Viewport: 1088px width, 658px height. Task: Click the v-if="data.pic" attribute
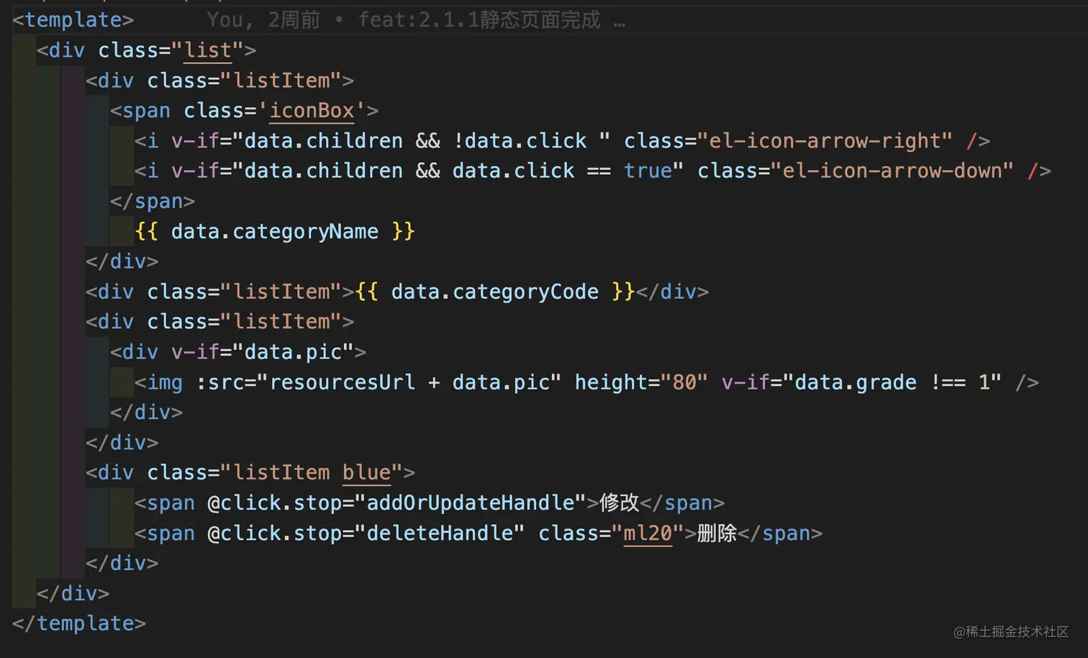coord(263,352)
